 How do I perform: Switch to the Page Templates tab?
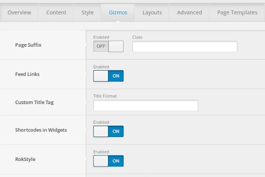(237, 13)
